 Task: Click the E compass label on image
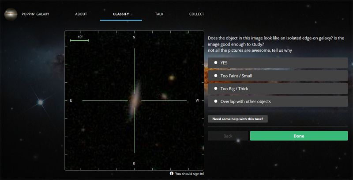point(71,101)
